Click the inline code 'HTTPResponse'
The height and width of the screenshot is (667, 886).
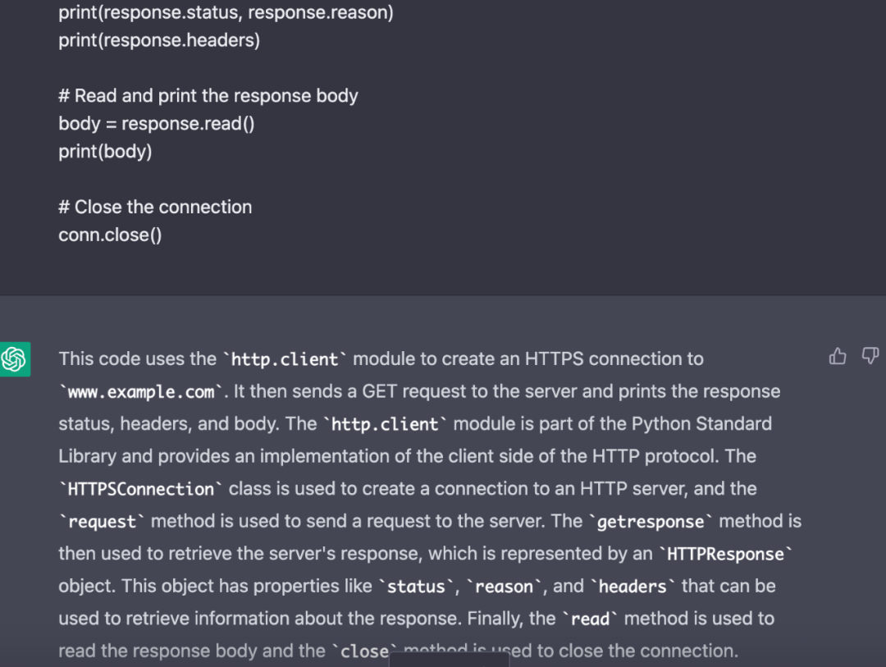tap(726, 555)
